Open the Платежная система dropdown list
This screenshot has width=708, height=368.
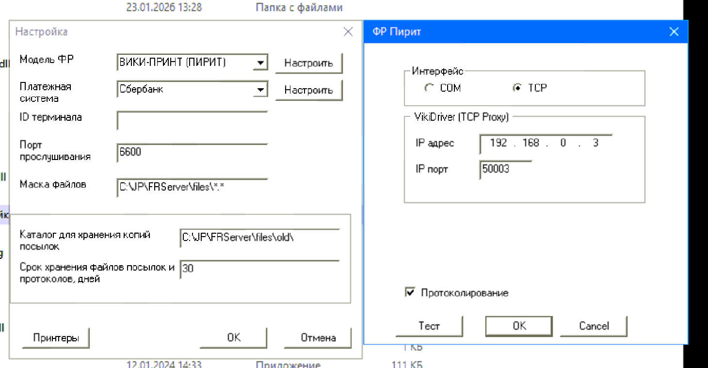point(261,90)
